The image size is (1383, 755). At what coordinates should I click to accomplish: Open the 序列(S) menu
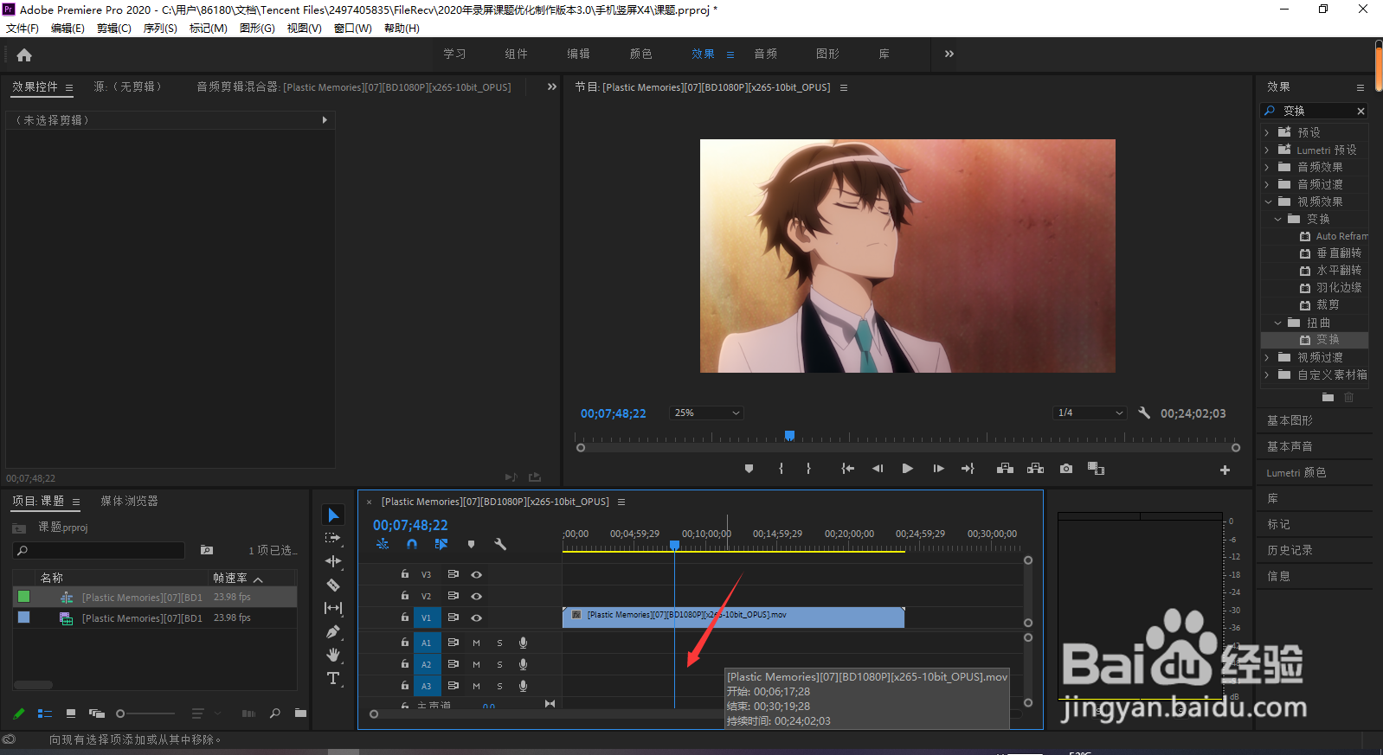tap(160, 29)
